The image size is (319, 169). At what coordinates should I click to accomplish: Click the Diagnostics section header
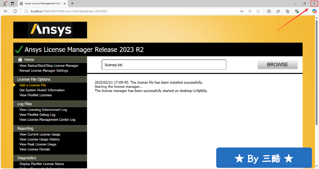[50, 158]
